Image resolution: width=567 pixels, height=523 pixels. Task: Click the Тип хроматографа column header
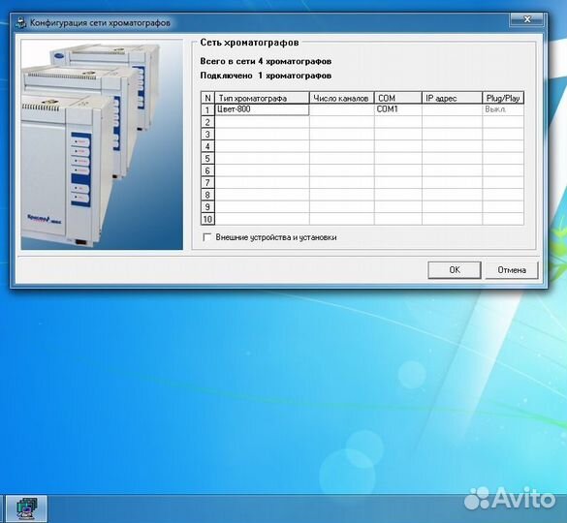(262, 98)
